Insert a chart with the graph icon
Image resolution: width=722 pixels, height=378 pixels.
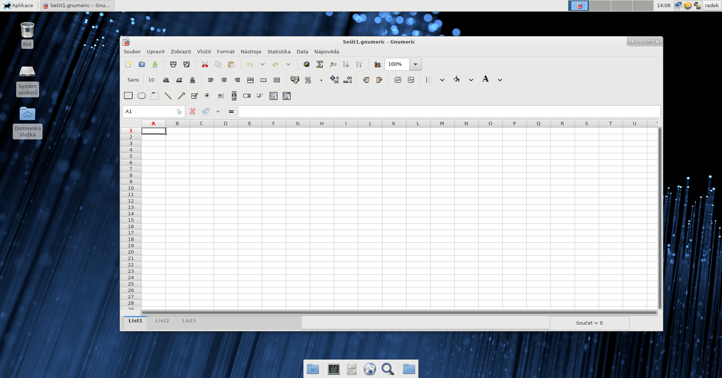(378, 64)
